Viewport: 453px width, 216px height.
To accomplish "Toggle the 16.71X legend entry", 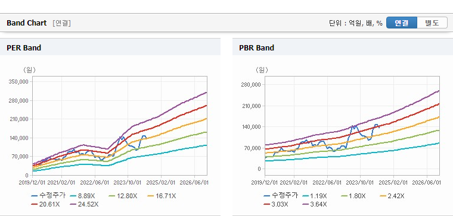I will (x=162, y=196).
